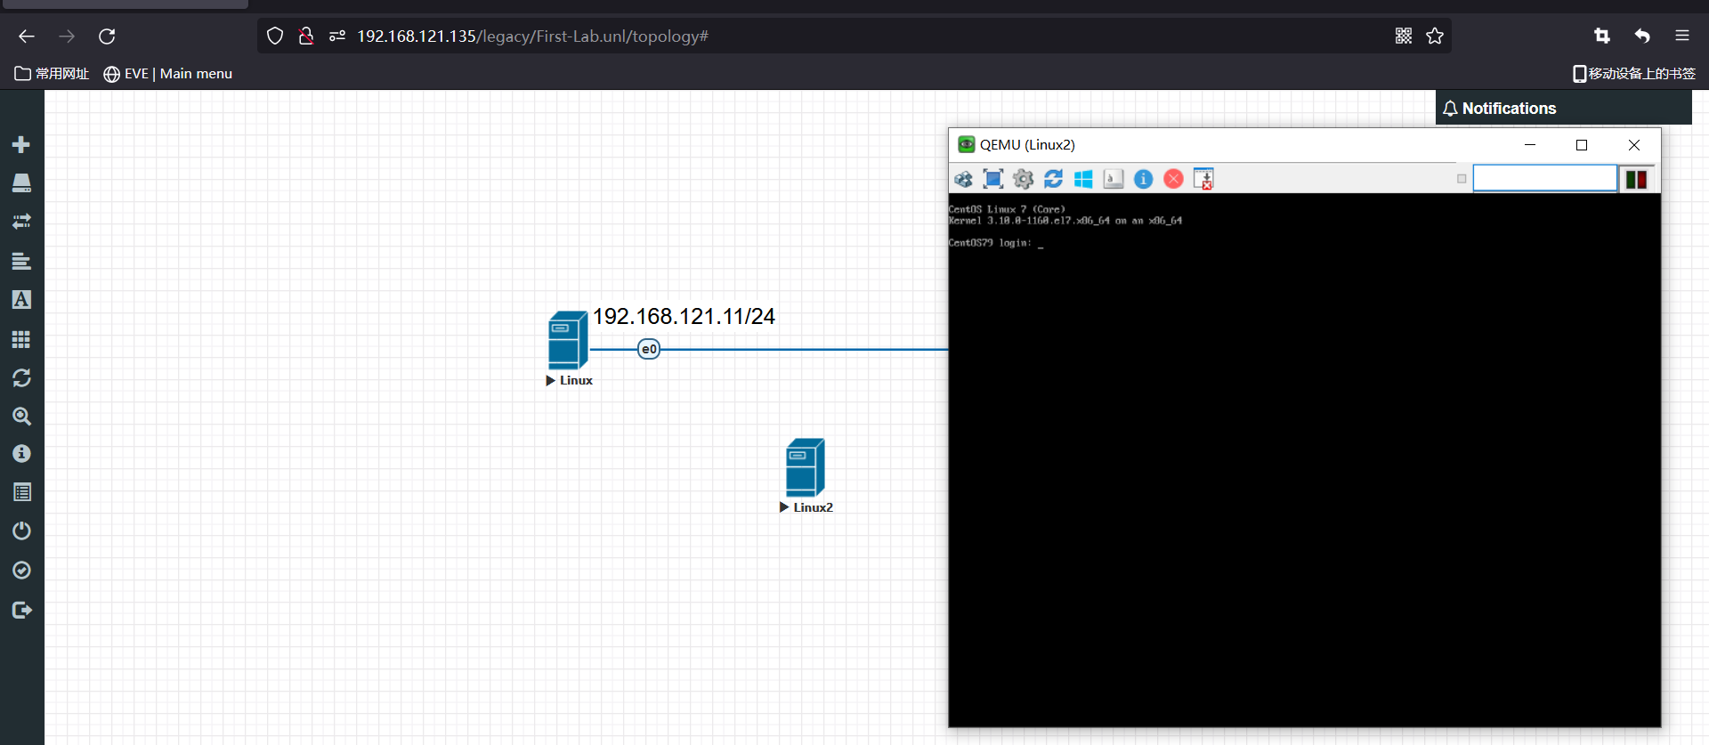Open the shield tracking protection icon
This screenshot has height=745, width=1709.
(x=275, y=36)
